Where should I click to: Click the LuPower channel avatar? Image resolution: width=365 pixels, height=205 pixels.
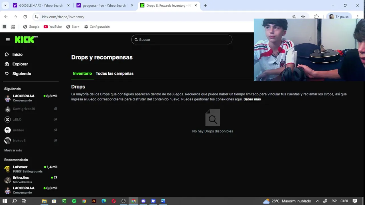pyautogui.click(x=7, y=169)
